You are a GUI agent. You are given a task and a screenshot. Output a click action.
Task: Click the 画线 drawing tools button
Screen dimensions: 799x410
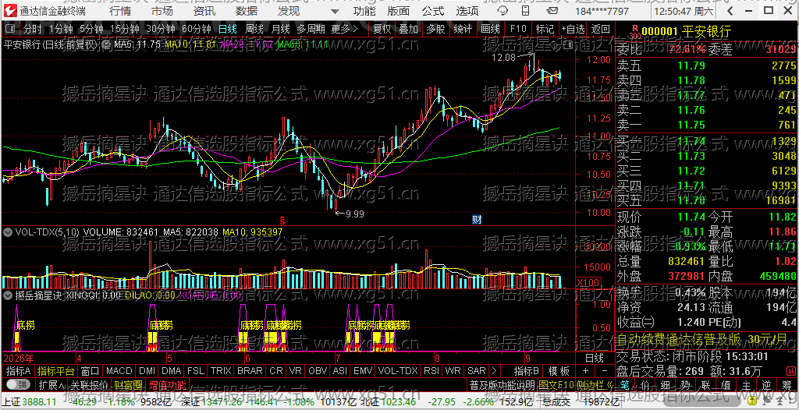coord(490,29)
